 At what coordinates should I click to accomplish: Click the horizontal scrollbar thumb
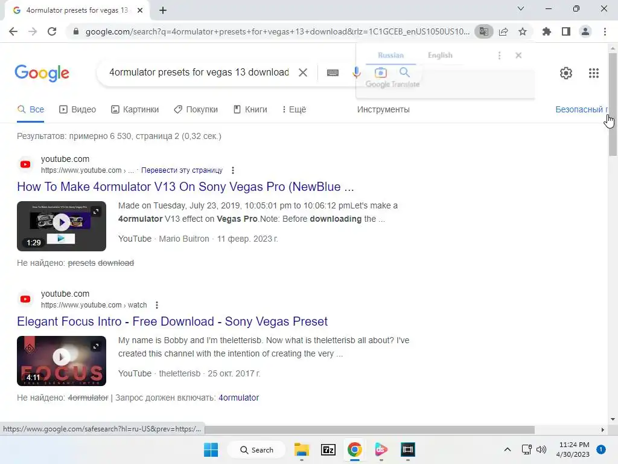pyautogui.click(x=370, y=430)
